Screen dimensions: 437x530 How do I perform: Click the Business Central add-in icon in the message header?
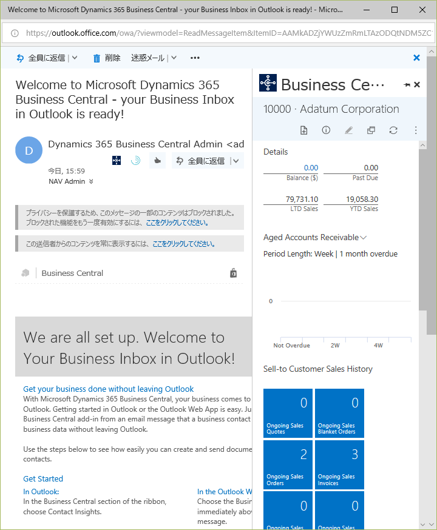(117, 160)
